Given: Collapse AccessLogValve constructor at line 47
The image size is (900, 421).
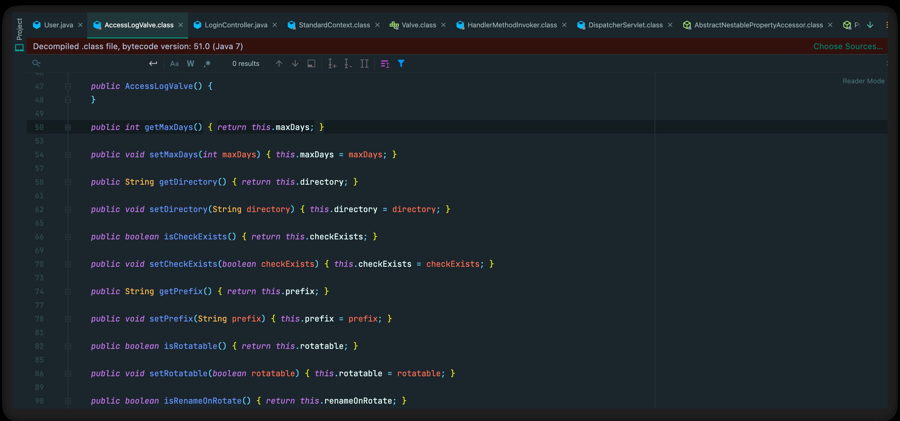Looking at the screenshot, I should coord(68,86).
